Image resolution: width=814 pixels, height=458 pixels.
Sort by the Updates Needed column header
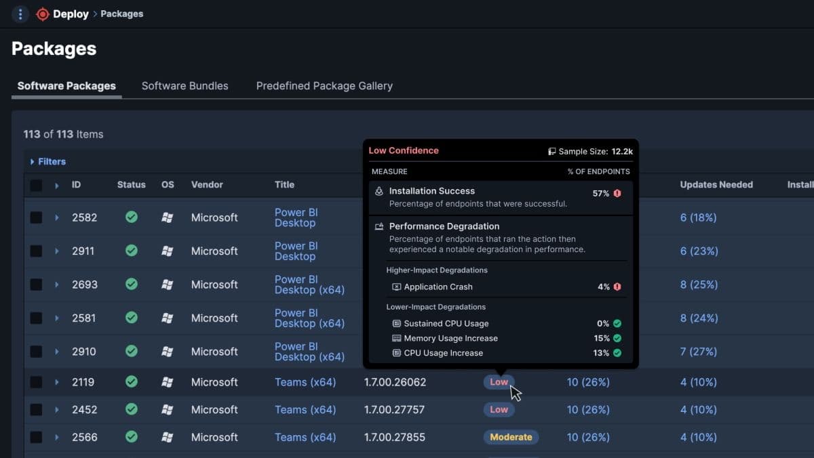point(716,184)
